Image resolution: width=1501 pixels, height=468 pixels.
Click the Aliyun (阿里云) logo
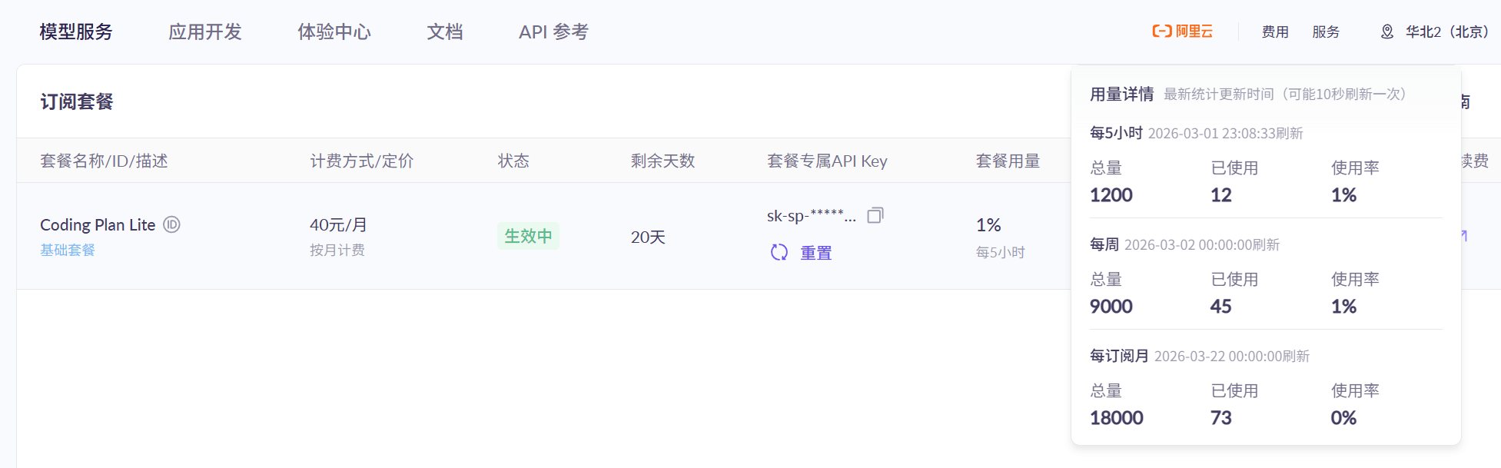[1182, 32]
